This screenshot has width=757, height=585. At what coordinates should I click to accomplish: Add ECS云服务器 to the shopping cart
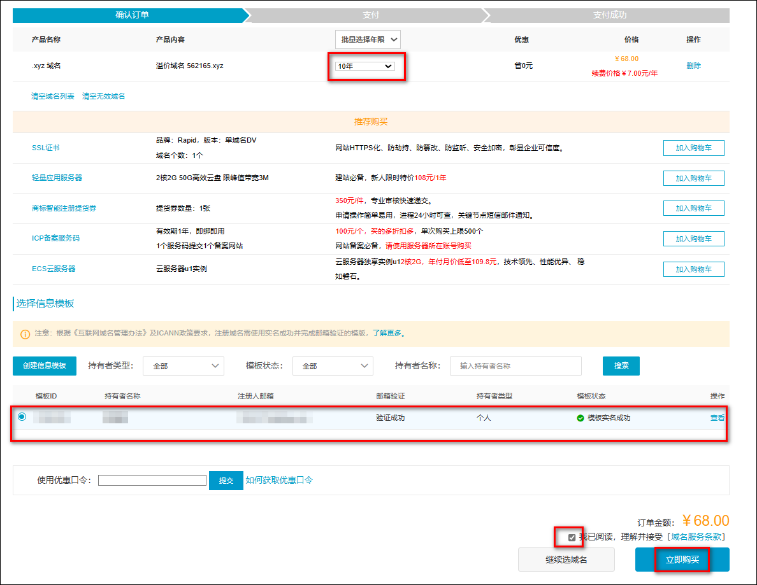[693, 269]
